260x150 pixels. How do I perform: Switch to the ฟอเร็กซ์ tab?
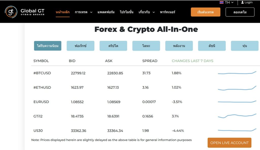click(80, 46)
